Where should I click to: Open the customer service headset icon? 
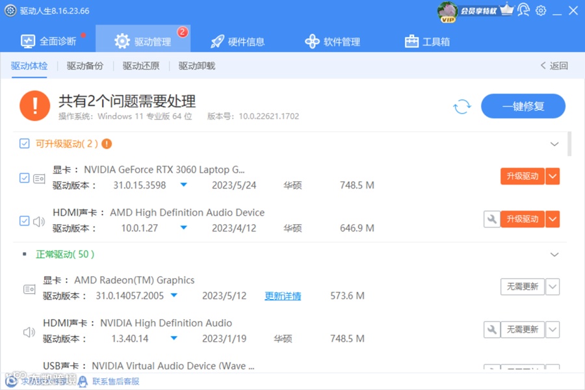(x=523, y=10)
